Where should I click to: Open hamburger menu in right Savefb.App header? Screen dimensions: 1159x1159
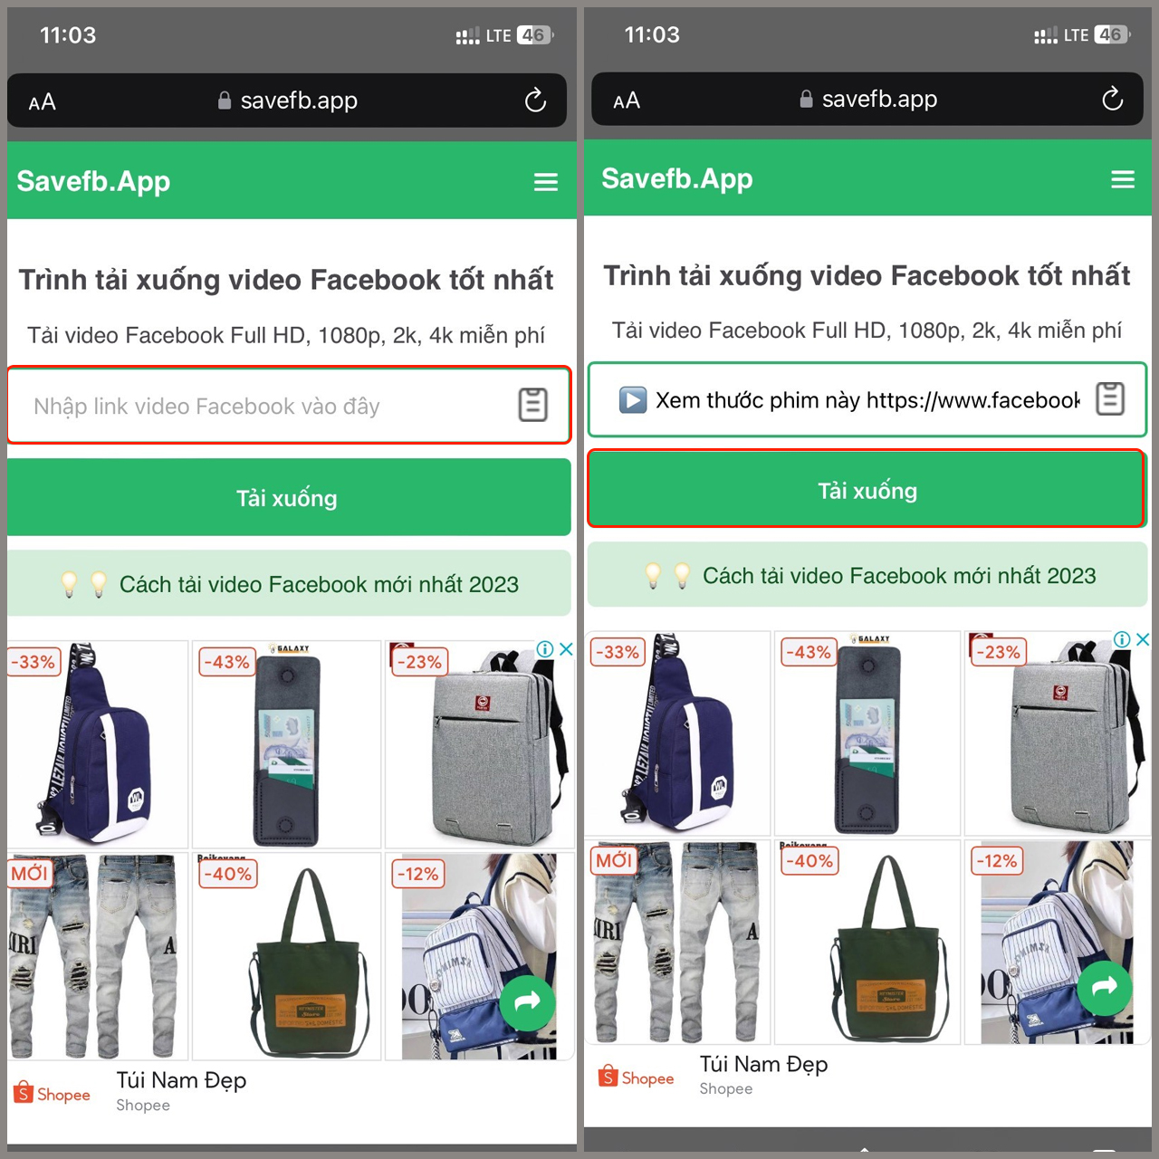(1123, 179)
